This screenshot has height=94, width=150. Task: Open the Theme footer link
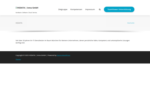point(18,59)
